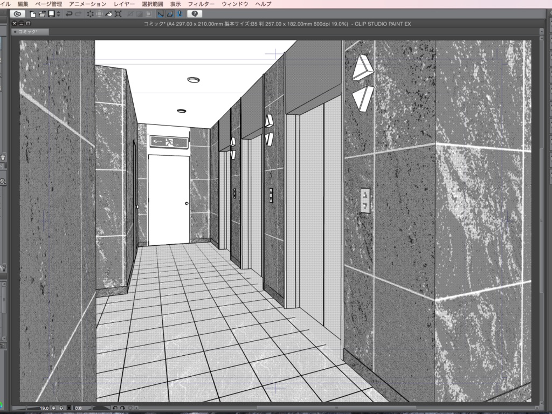Screen dimensions: 552x414
Task: Create a new document via toolbar
Action: pyautogui.click(x=33, y=14)
